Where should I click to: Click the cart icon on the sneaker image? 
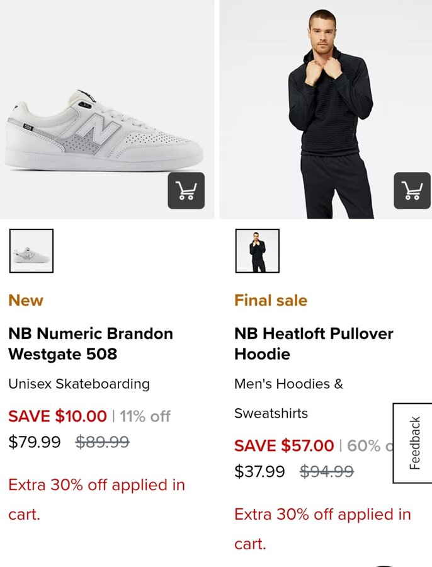(186, 190)
